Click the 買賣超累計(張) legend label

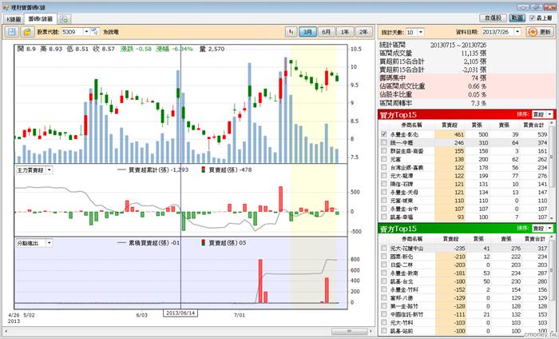tap(149, 169)
